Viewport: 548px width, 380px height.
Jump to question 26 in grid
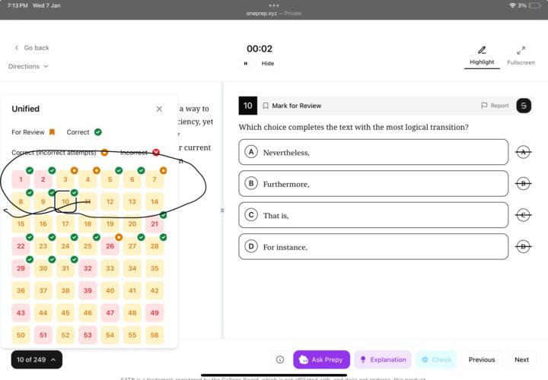110,246
